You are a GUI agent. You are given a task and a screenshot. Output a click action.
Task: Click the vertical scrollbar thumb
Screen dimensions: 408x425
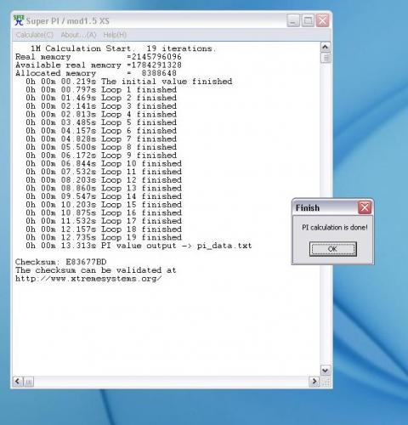click(x=326, y=58)
